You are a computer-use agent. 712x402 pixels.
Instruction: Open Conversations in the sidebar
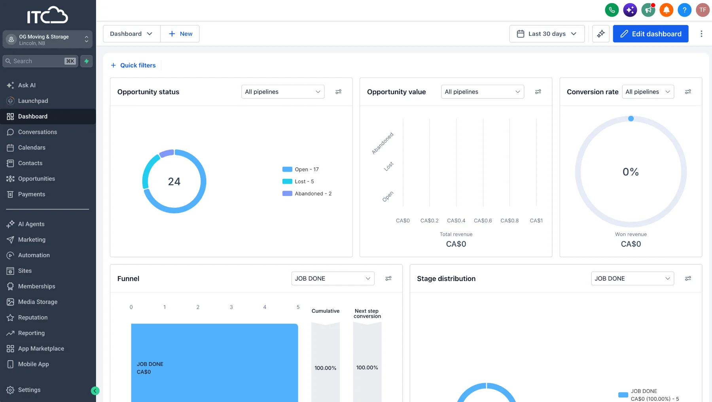pos(48,132)
